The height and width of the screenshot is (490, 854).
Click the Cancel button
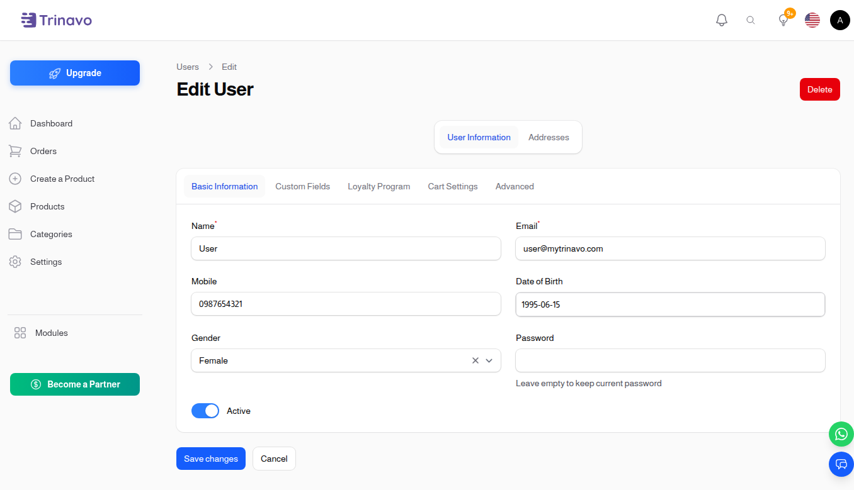(274, 459)
